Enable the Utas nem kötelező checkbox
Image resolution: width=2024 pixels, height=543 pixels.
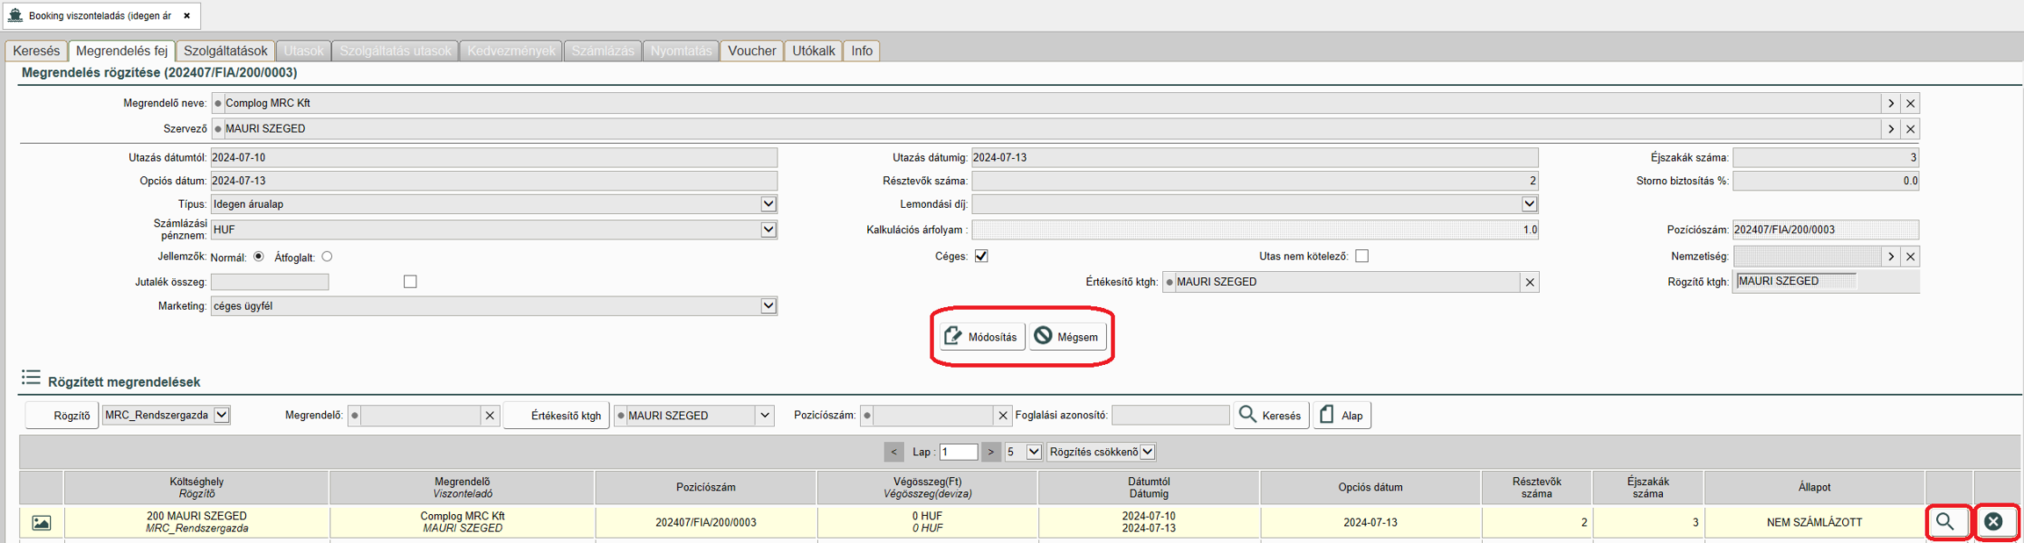click(1362, 256)
